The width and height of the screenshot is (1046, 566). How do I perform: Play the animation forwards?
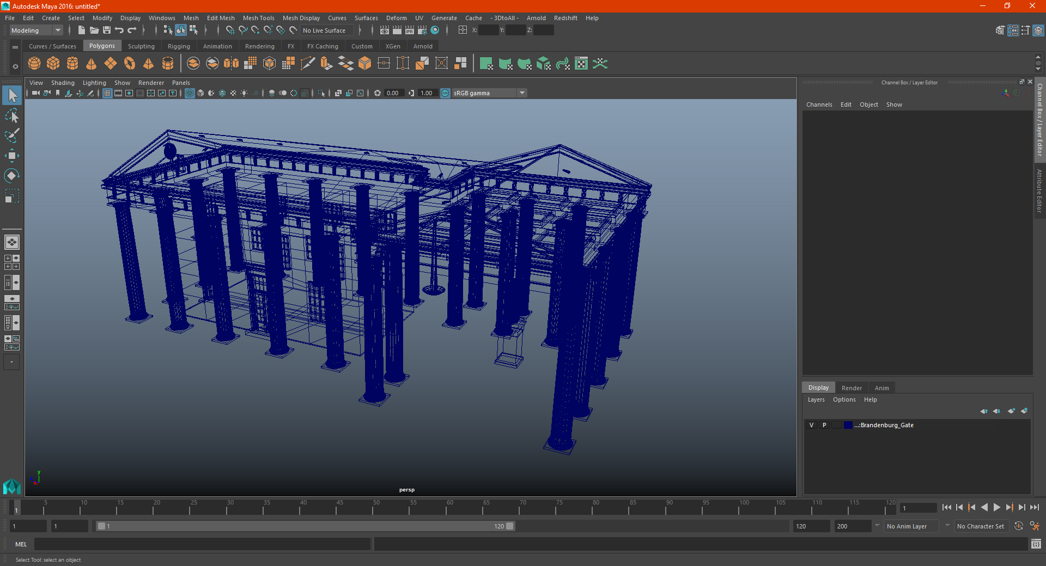(x=997, y=507)
